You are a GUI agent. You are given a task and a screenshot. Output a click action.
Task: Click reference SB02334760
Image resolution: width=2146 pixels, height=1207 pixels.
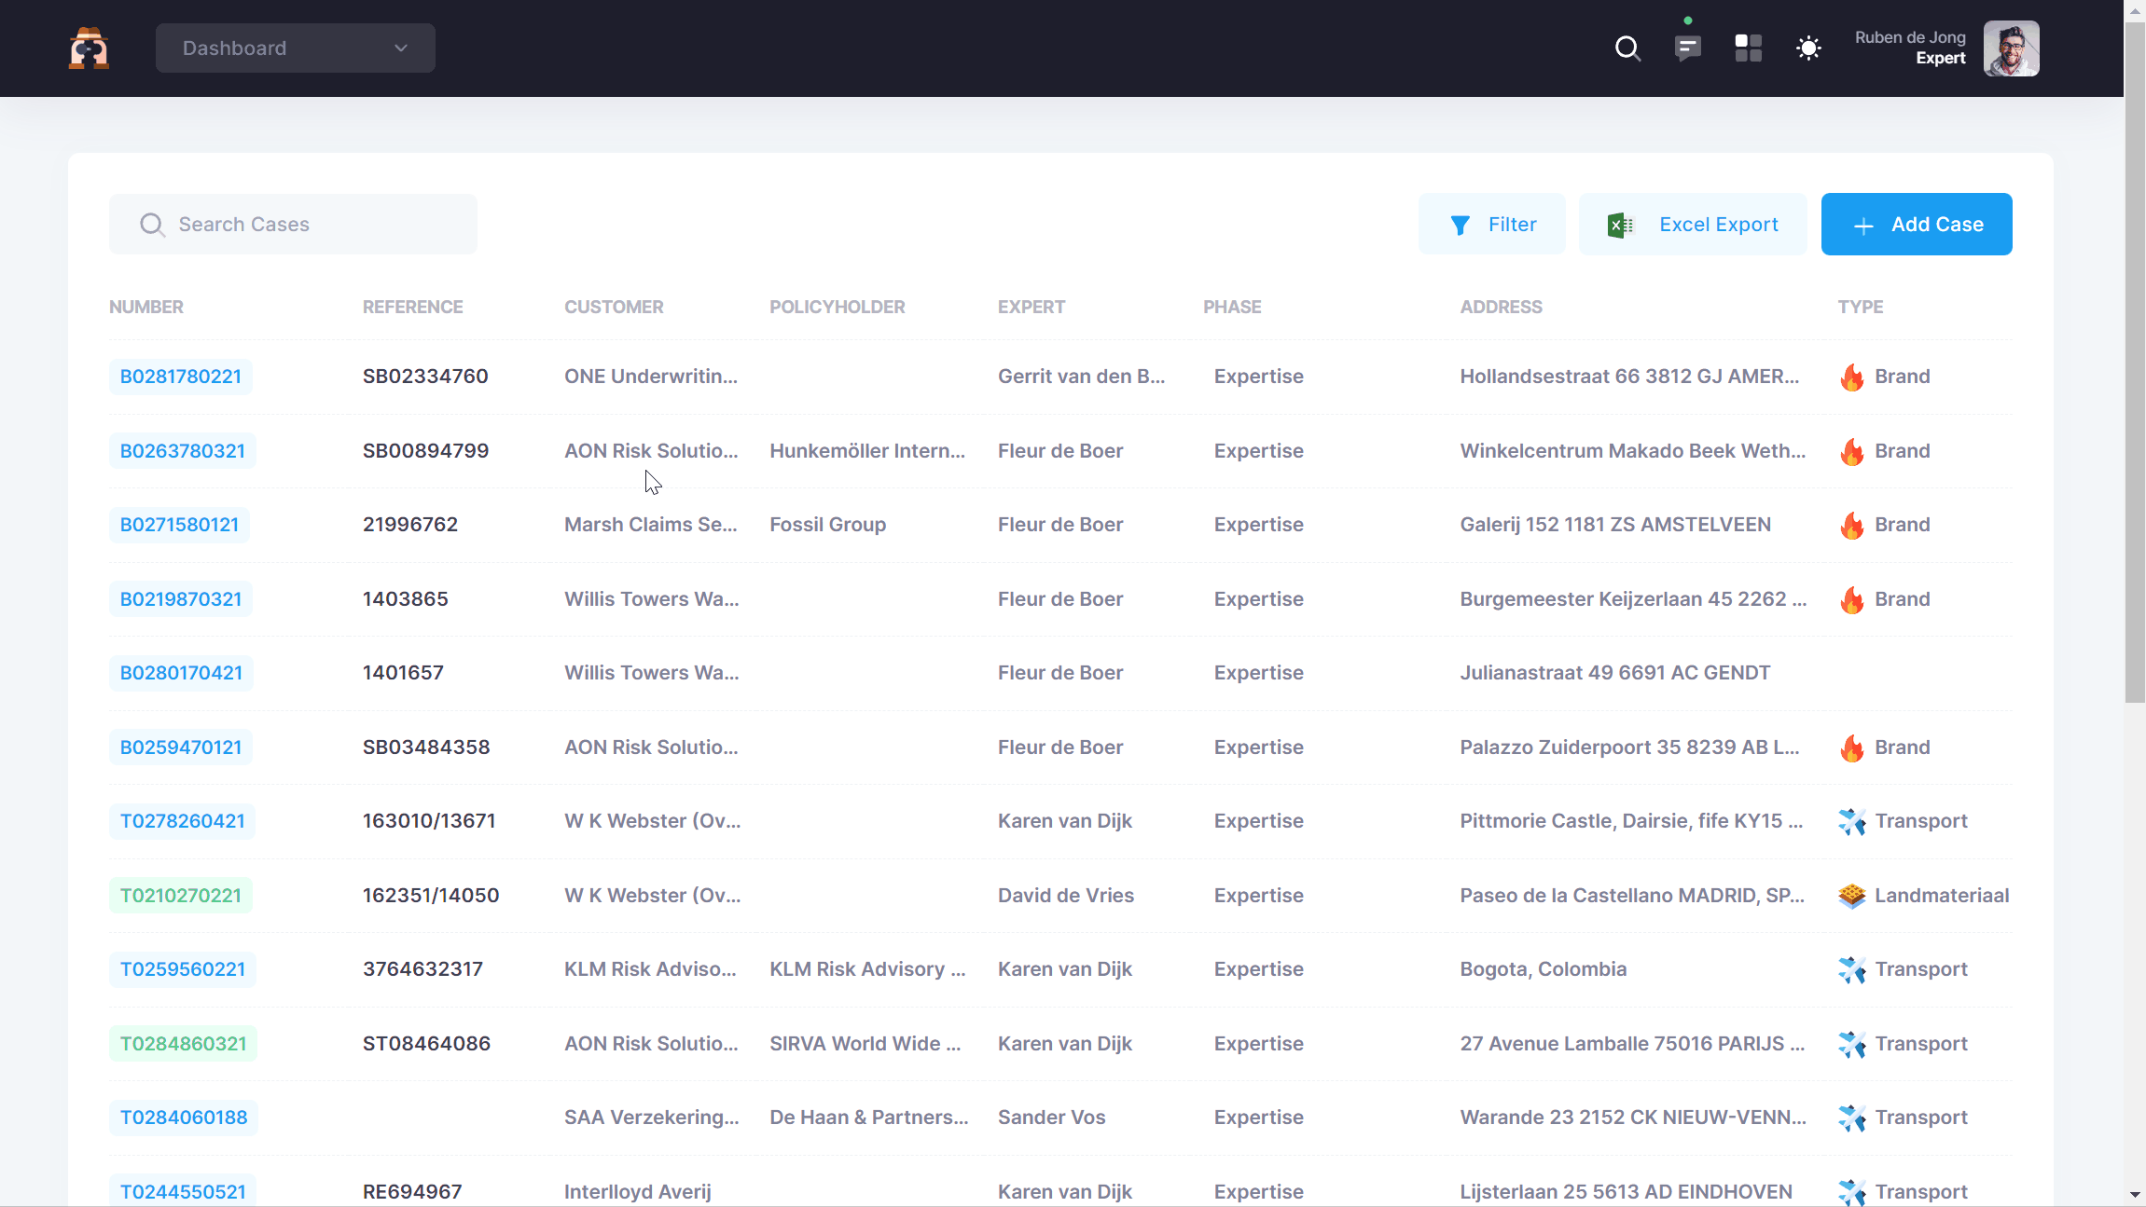click(425, 377)
